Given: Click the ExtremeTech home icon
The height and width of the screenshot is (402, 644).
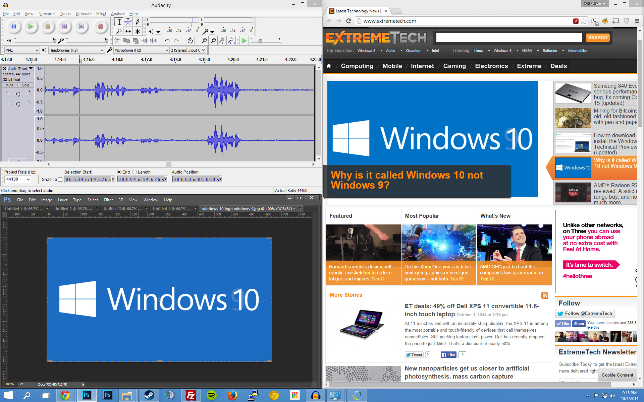Looking at the screenshot, I should [x=329, y=66].
